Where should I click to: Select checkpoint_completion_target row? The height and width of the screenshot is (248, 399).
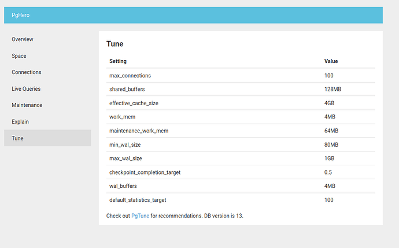(241, 172)
